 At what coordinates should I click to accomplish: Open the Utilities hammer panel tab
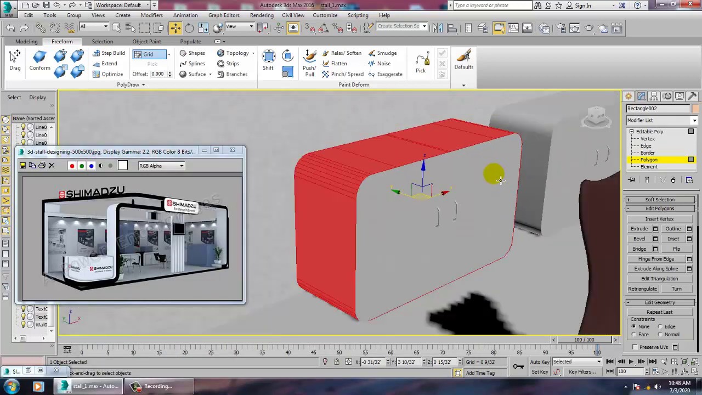click(x=693, y=96)
